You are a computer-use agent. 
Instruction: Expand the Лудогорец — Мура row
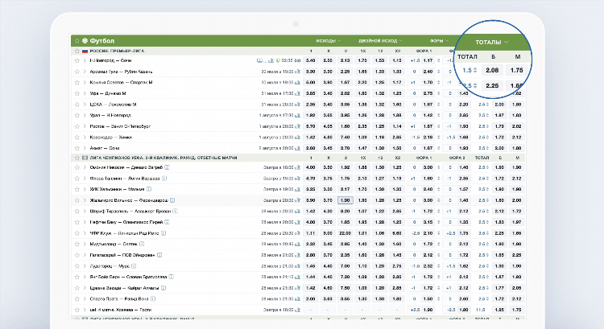point(85,266)
